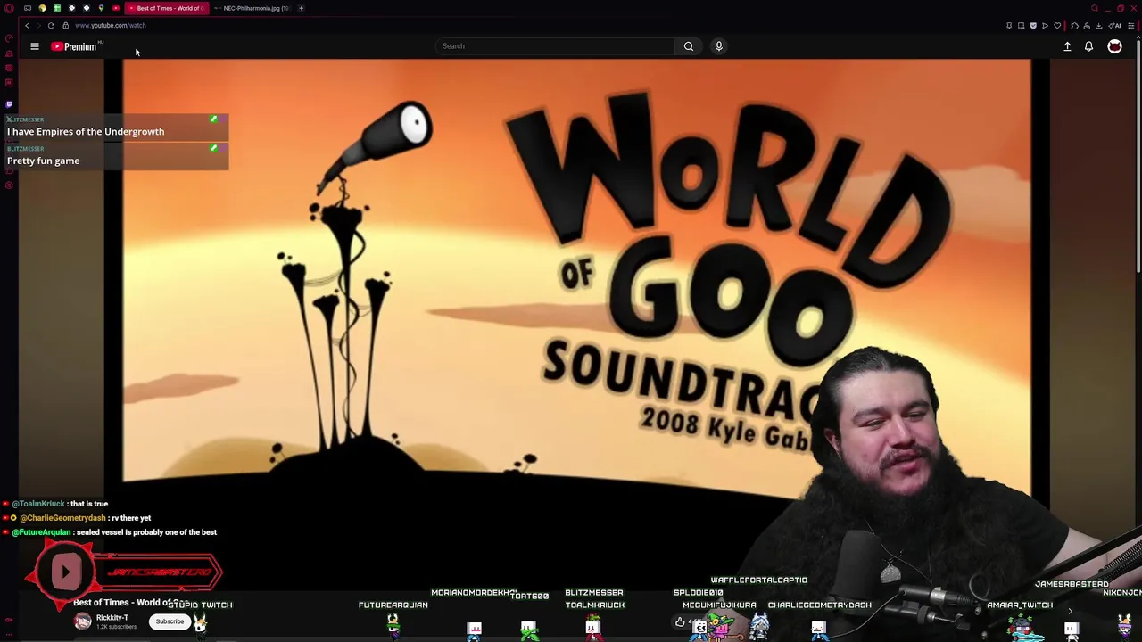This screenshot has height=642, width=1142.
Task: Open the pinned YouTube tab
Action: [x=116, y=8]
